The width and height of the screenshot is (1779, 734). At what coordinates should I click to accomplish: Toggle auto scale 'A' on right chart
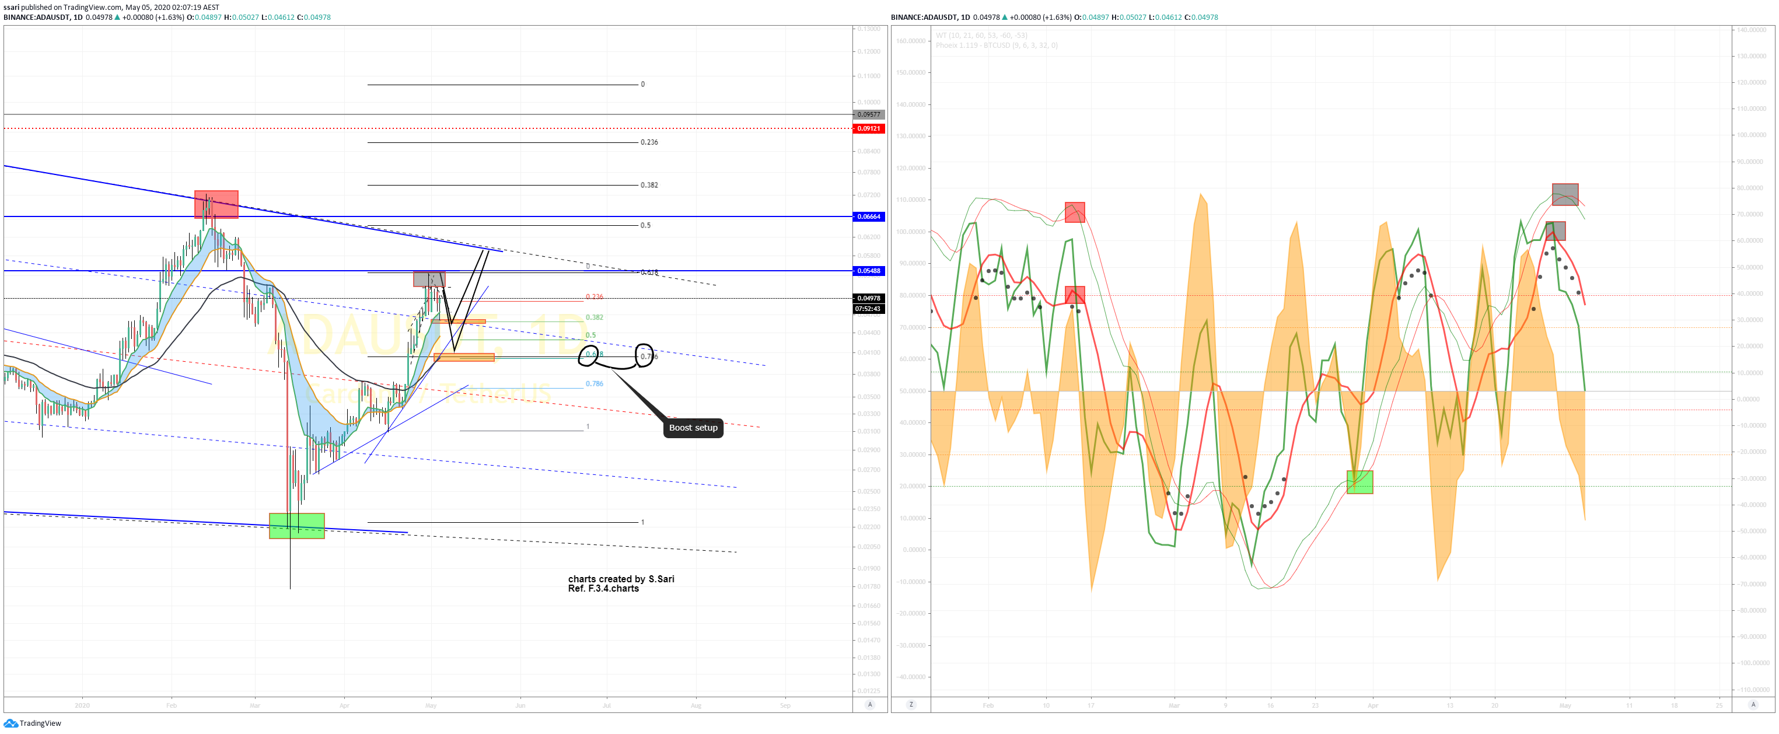pyautogui.click(x=1753, y=704)
